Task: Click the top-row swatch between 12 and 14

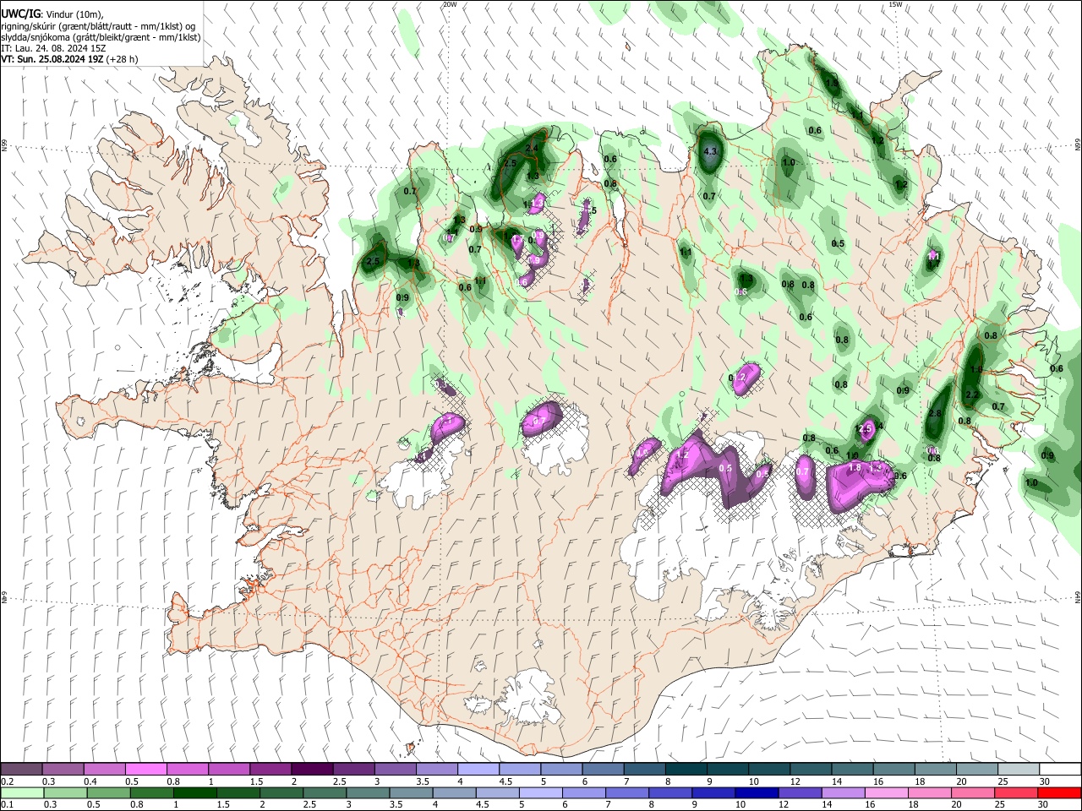Action: pyautogui.click(x=811, y=770)
